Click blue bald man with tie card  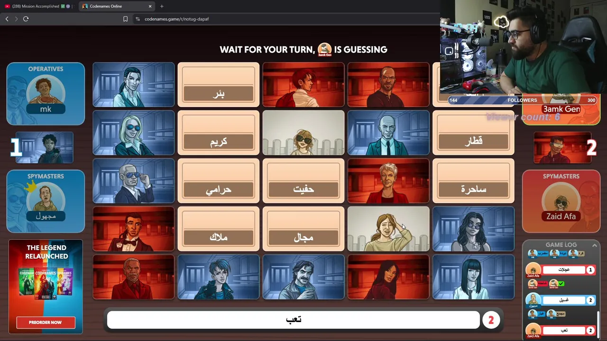click(x=388, y=133)
